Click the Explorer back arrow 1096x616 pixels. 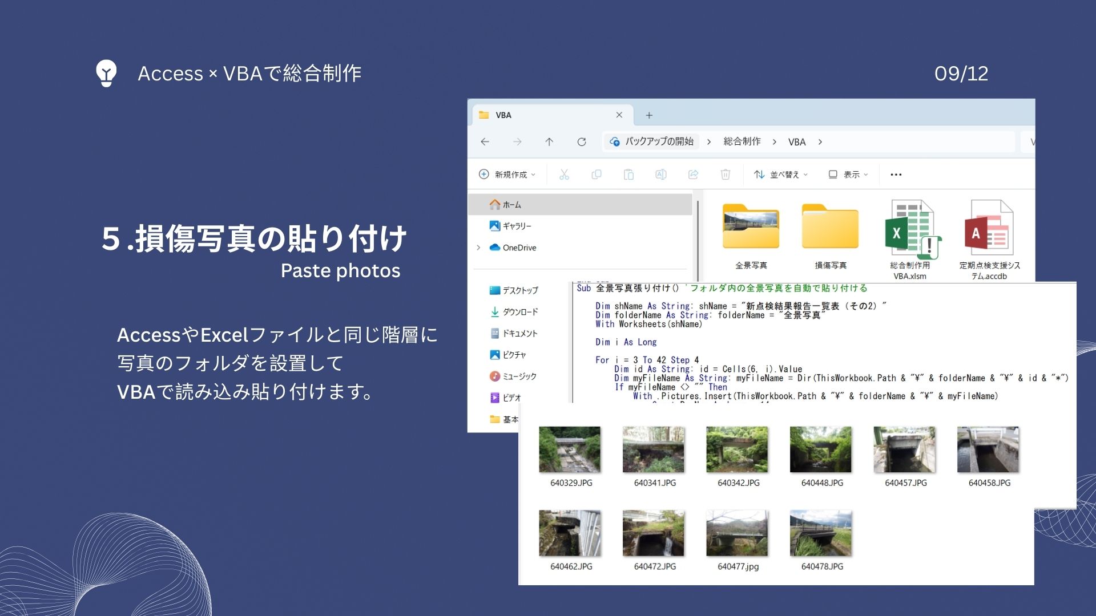(x=485, y=141)
